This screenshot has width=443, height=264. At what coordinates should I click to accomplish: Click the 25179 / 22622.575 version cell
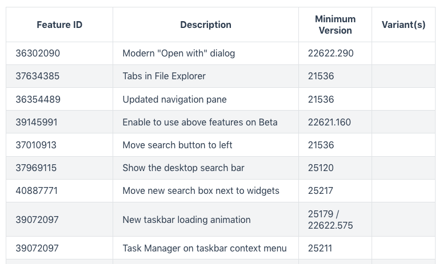[x=335, y=219]
